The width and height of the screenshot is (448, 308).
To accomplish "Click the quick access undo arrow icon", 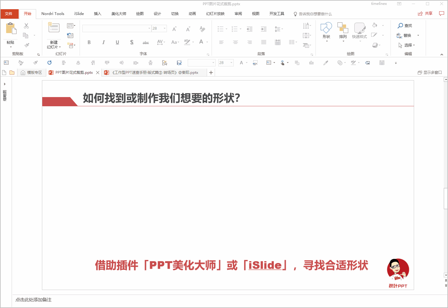I will (x=49, y=63).
